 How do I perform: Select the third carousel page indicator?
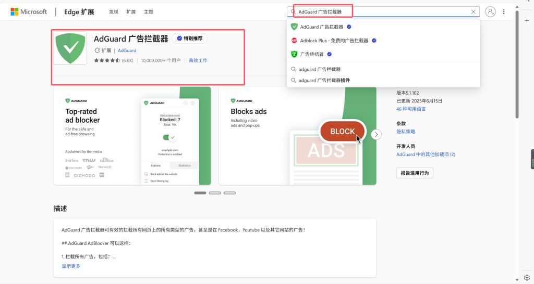(x=229, y=193)
